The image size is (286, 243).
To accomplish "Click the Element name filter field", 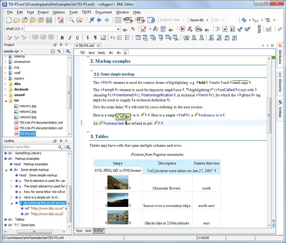I will pos(30,147).
